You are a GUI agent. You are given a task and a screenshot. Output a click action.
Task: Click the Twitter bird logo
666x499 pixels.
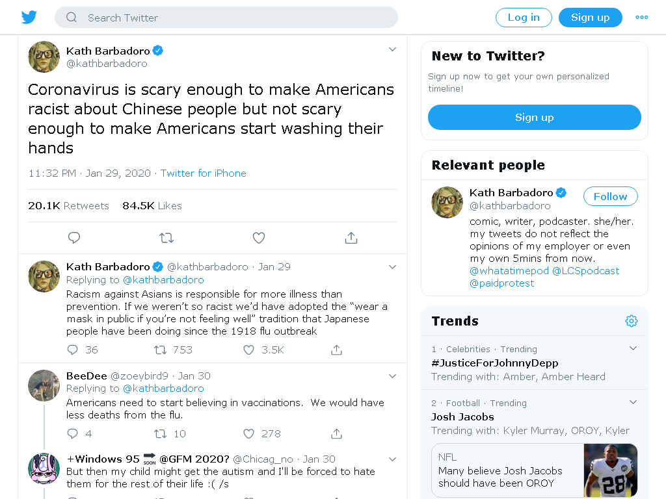click(x=29, y=18)
